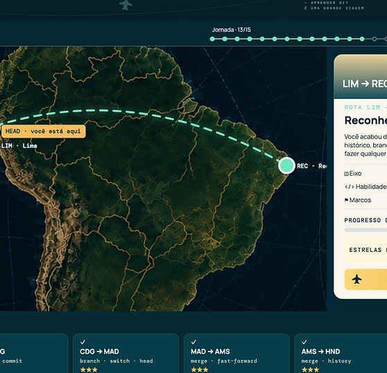The image size is (387, 373).
Task: Click the 'merge · history' tags text
Action: pos(326,361)
